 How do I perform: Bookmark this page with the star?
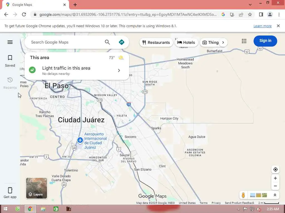(x=250, y=14)
